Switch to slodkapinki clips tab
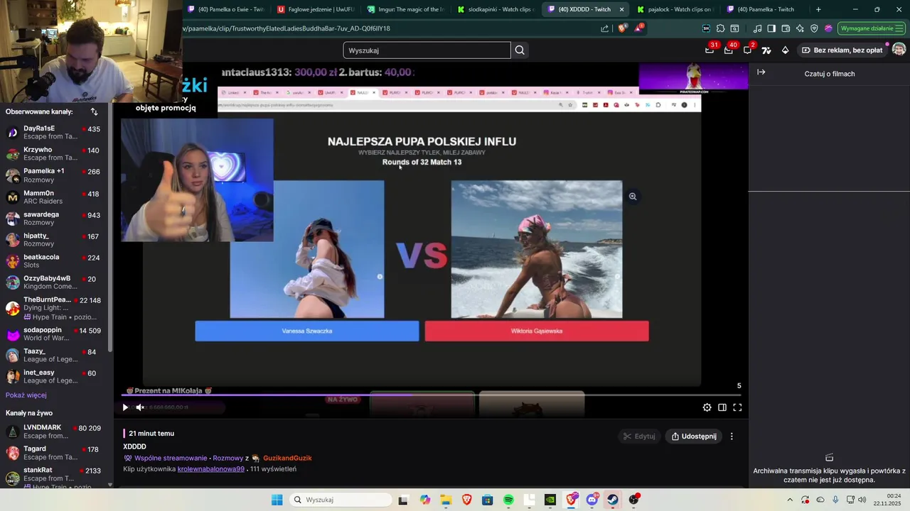The height and width of the screenshot is (511, 910). 496,9
